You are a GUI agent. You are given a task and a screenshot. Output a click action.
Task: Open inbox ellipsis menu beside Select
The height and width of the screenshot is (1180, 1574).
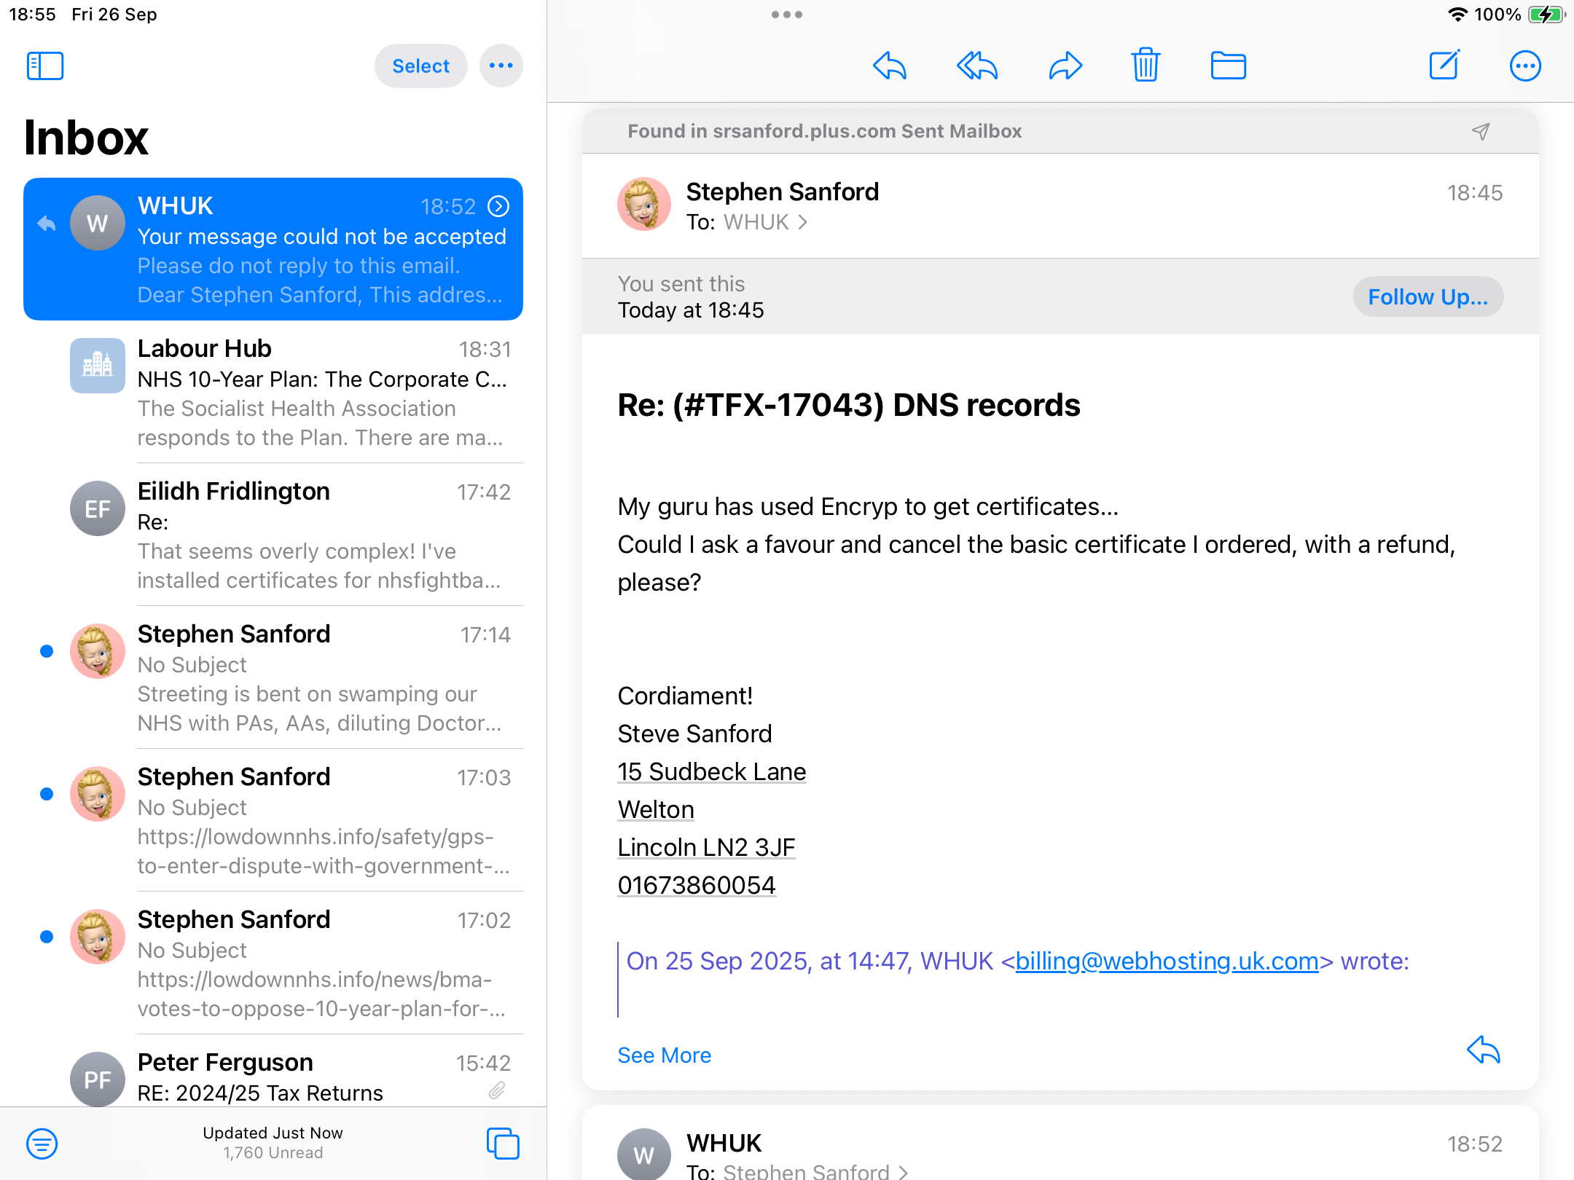pos(501,66)
